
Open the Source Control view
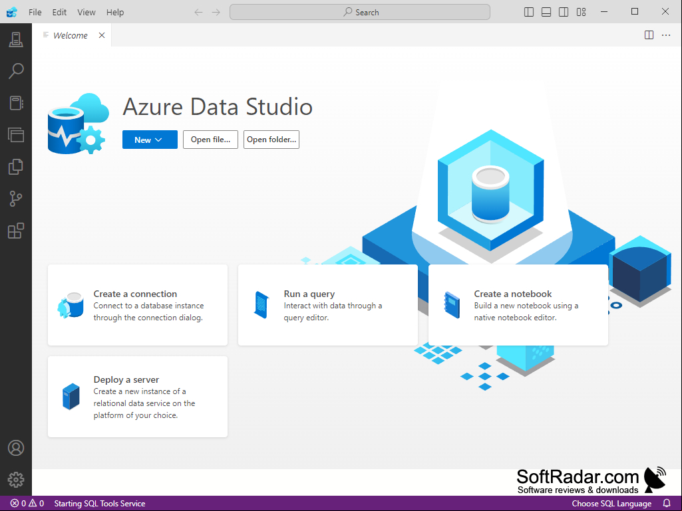point(16,199)
